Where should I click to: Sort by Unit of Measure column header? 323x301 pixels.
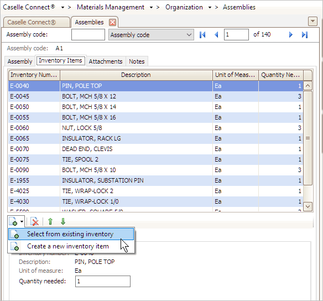pos(236,75)
